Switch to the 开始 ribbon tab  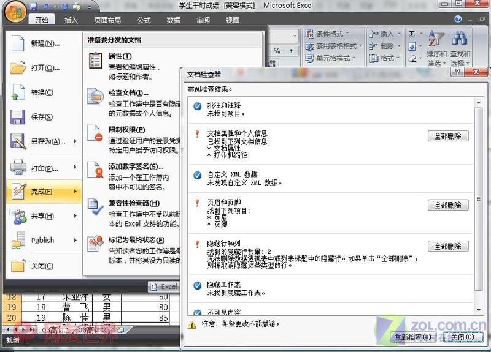(x=42, y=20)
